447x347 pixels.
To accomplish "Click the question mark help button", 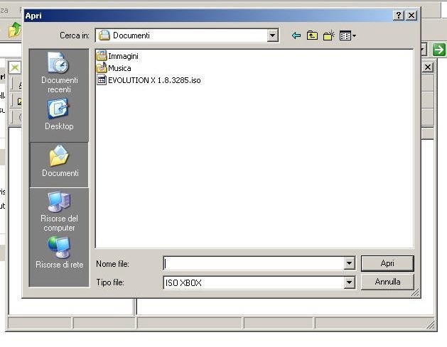I will [399, 15].
